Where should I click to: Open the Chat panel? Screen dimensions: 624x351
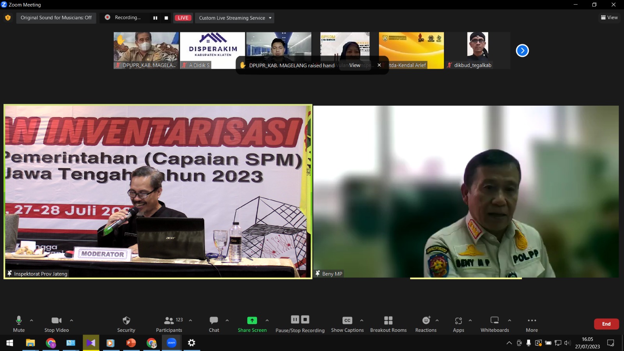pos(214,324)
